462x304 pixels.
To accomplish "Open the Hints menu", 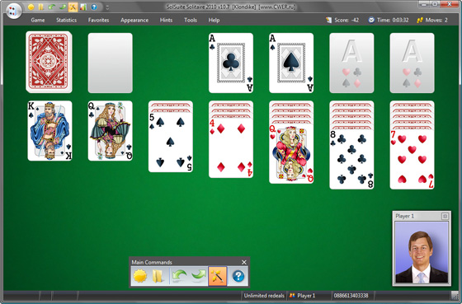I will [166, 20].
